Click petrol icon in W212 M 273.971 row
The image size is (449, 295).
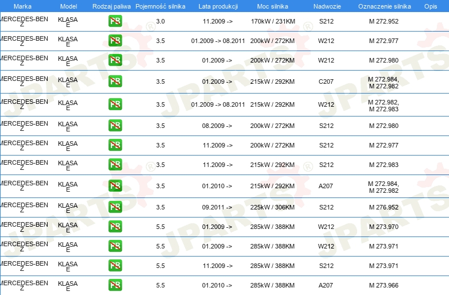(115, 246)
